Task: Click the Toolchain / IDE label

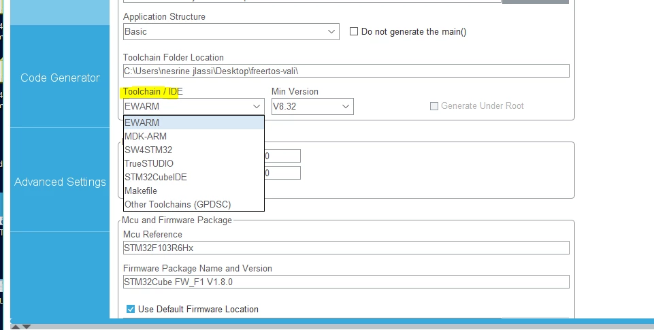Action: point(152,91)
